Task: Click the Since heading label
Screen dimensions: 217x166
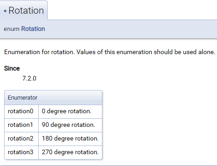Action: coord(12,68)
